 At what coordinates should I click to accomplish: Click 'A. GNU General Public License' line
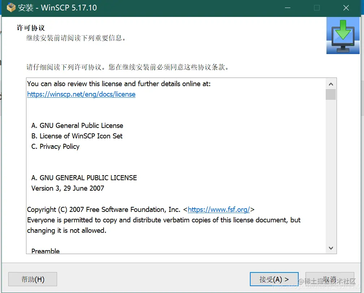pos(77,125)
